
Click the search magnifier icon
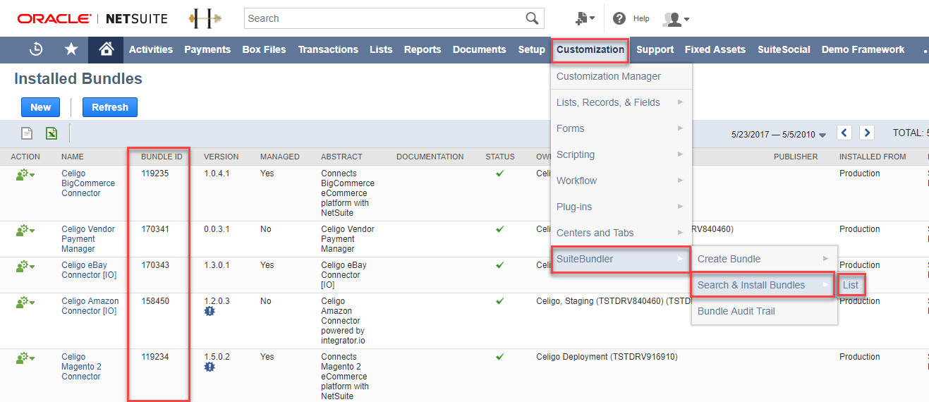point(532,18)
